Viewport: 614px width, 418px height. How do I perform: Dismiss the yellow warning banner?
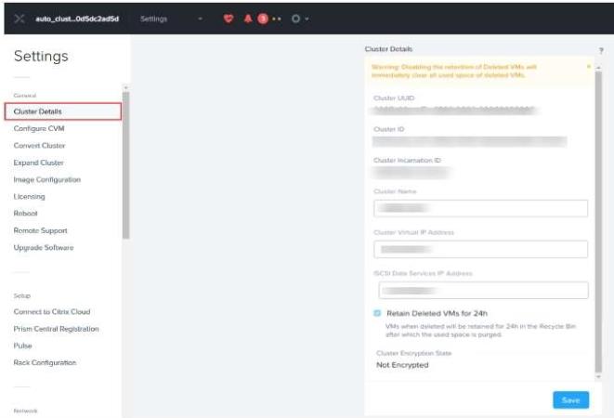tap(588, 67)
